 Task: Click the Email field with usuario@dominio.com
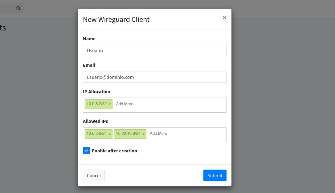point(154,77)
